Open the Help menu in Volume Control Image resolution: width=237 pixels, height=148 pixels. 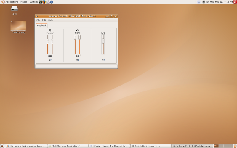51,20
